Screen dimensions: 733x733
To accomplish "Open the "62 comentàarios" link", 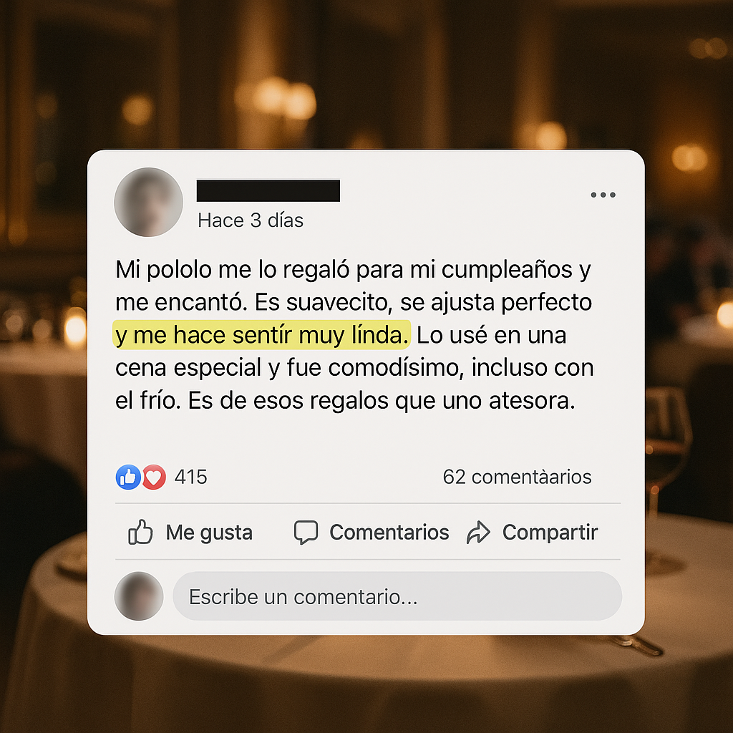I will click(x=517, y=477).
